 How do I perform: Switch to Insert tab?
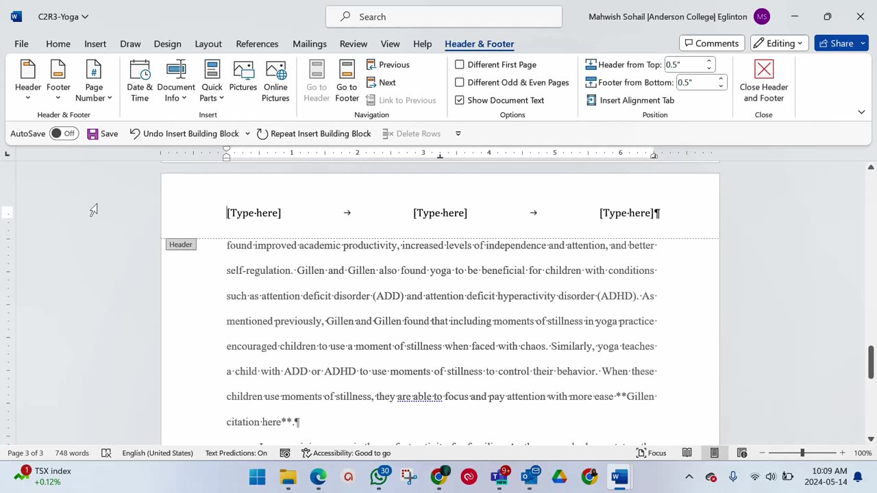(x=95, y=43)
